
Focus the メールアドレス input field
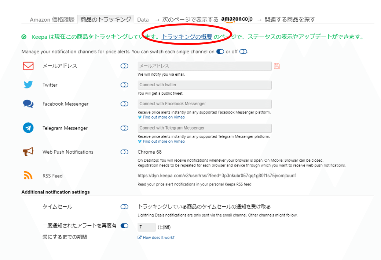click(x=205, y=66)
